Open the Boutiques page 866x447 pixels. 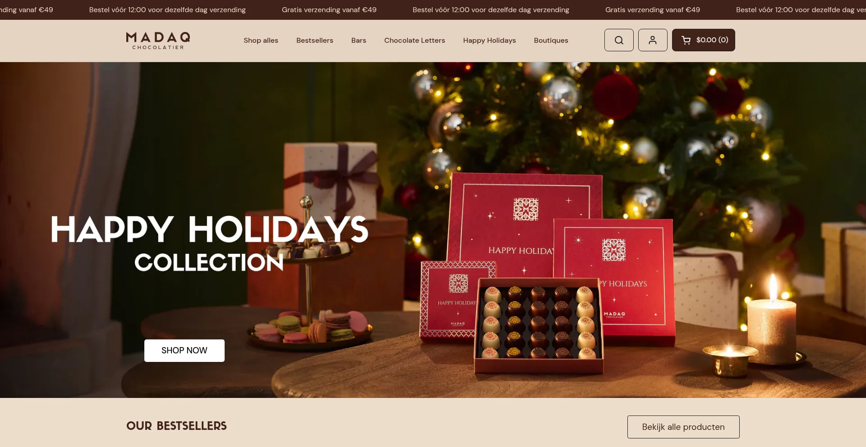coord(551,41)
